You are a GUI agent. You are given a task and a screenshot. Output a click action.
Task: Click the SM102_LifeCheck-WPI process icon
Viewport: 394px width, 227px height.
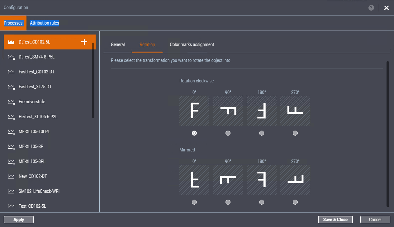click(x=11, y=191)
